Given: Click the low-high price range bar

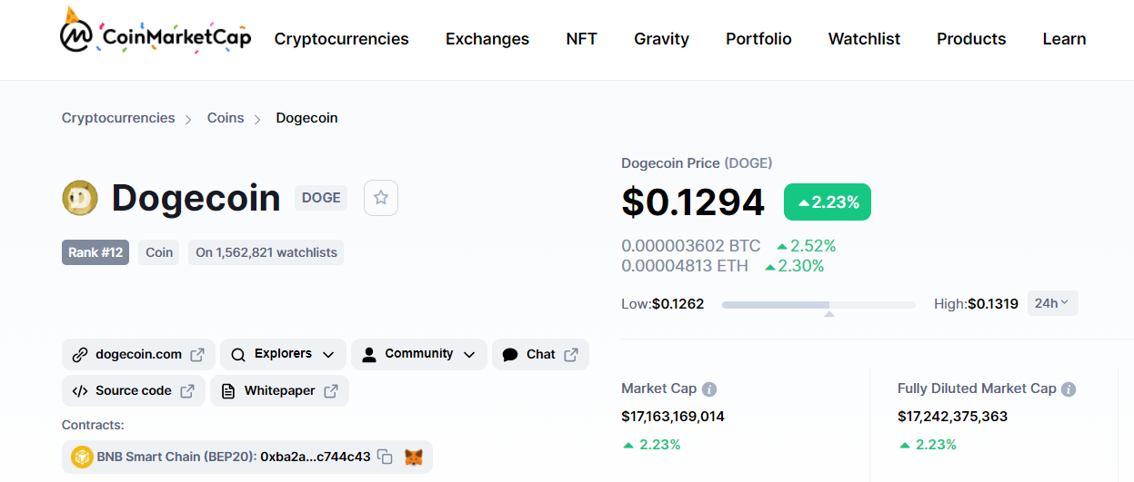Looking at the screenshot, I should pos(818,304).
